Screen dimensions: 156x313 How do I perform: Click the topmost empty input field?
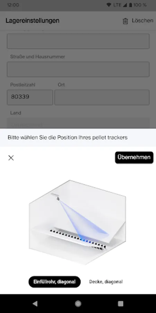pos(78,41)
